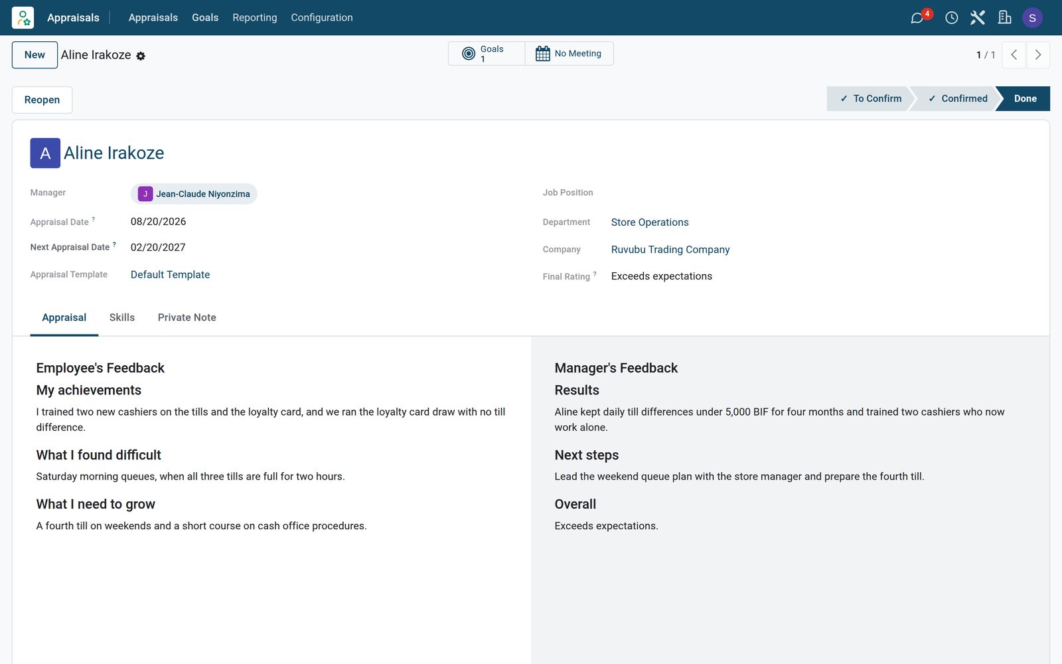Open the Default Template link
The height and width of the screenshot is (664, 1062).
[x=170, y=275]
